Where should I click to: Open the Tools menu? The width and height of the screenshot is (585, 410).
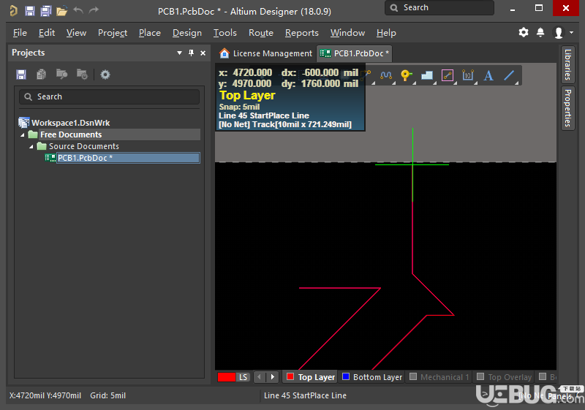225,33
